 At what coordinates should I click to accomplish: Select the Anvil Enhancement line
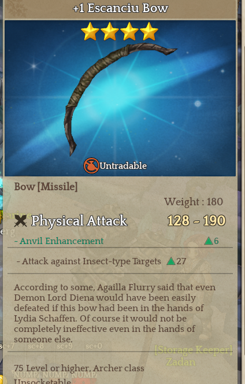pyautogui.click(x=120, y=241)
